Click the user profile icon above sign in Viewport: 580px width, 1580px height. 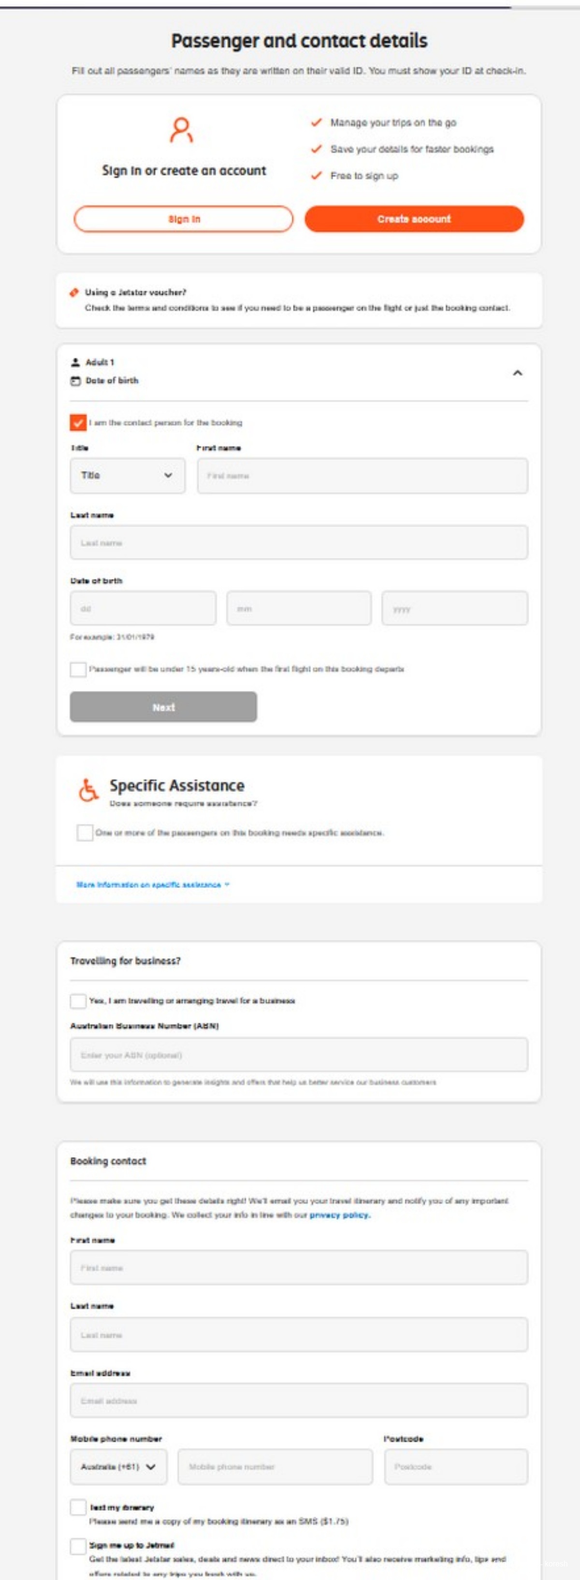[x=181, y=130]
